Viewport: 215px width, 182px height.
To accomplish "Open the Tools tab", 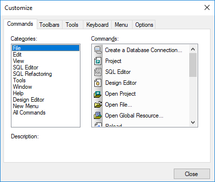I will click(x=72, y=25).
